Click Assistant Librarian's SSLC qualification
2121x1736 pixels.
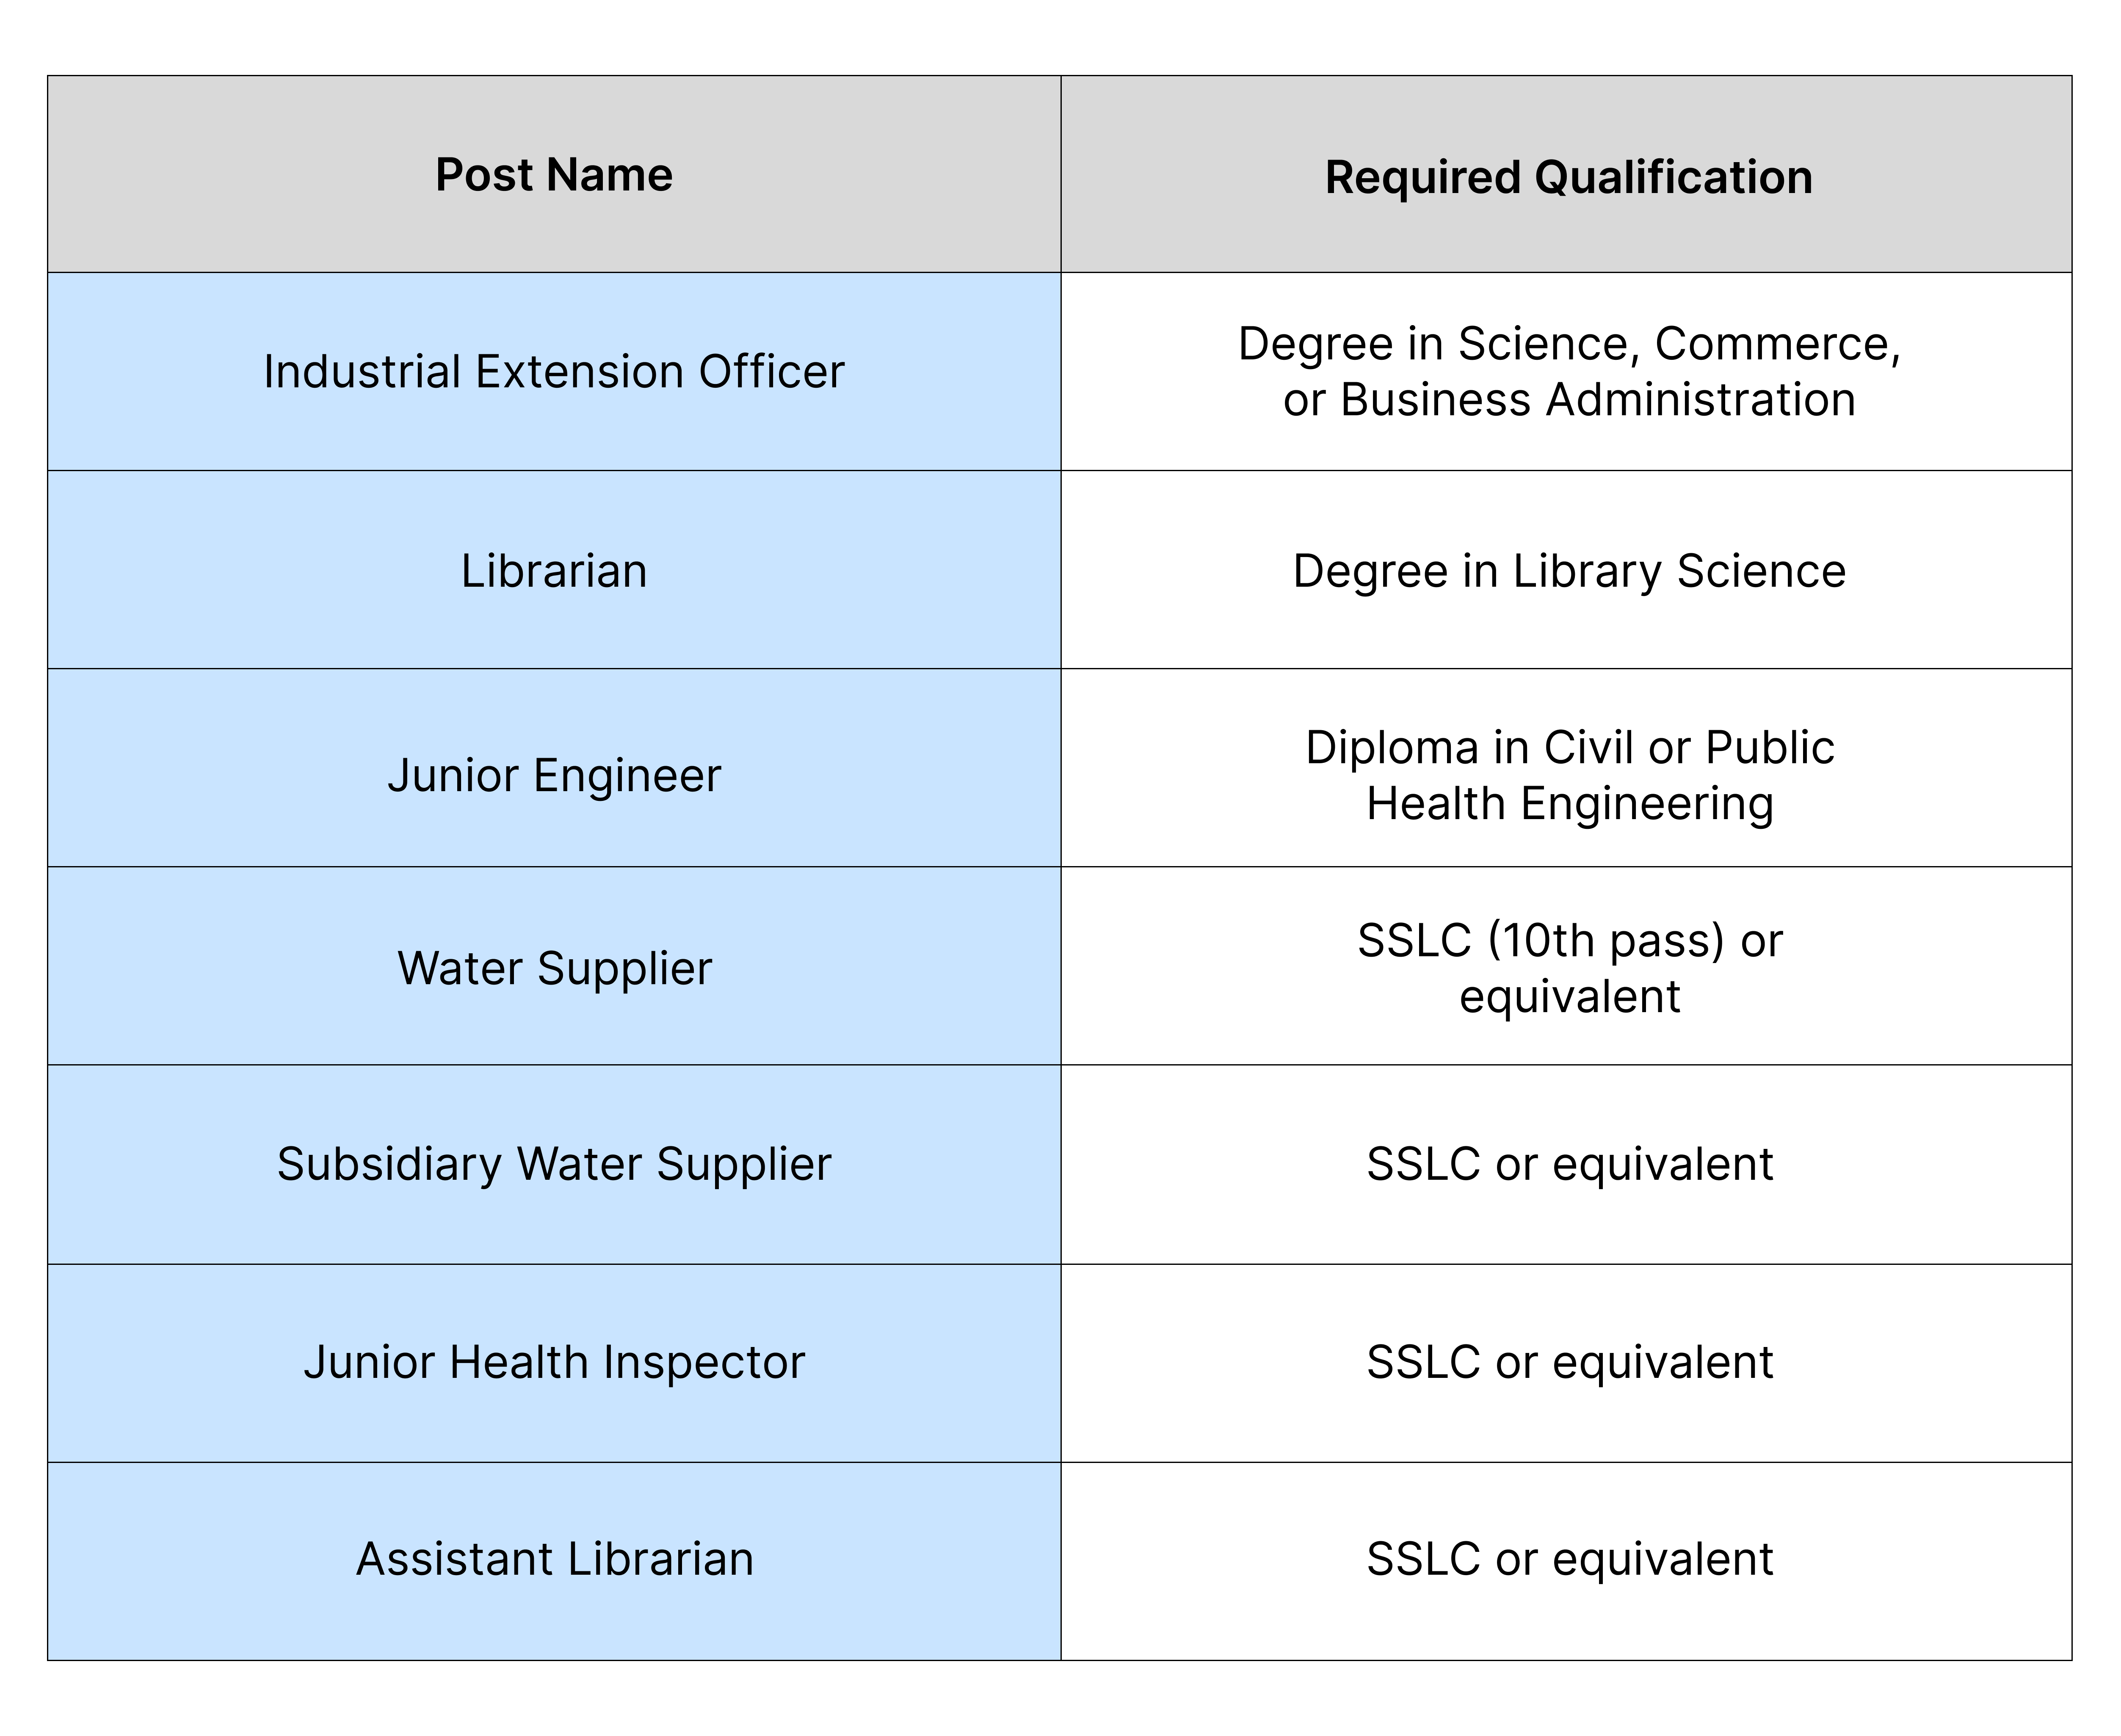pos(1566,1560)
